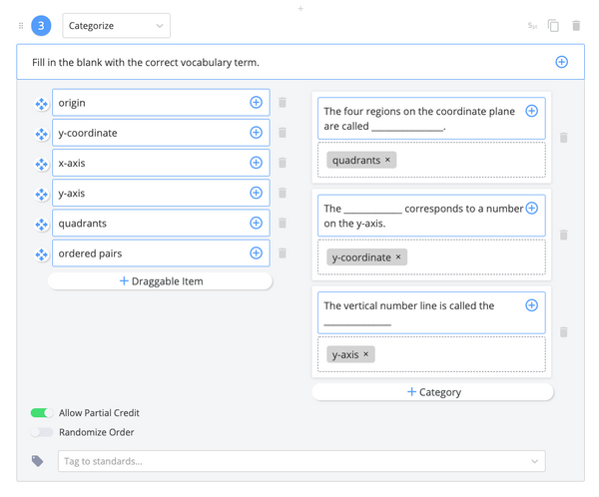The height and width of the screenshot is (497, 599).
Task: Add a new Draggable Item
Action: [x=160, y=281]
